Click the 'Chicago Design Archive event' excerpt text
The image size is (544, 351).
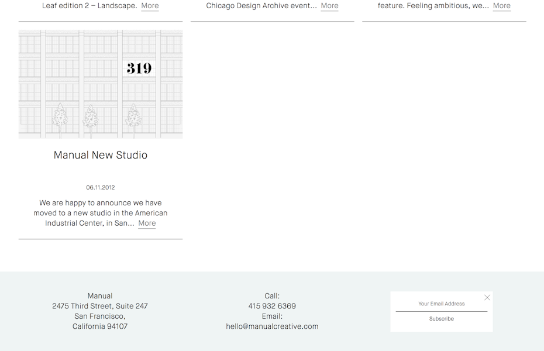tap(261, 6)
